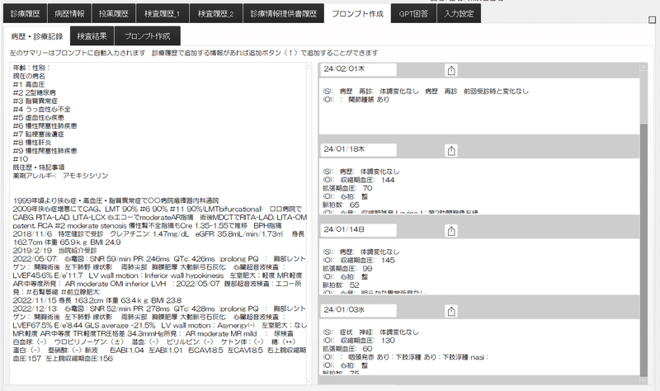This screenshot has width=660, height=391.
Task: Click the '#7 脳梗塞後遺症' line
Action: pos(38,134)
